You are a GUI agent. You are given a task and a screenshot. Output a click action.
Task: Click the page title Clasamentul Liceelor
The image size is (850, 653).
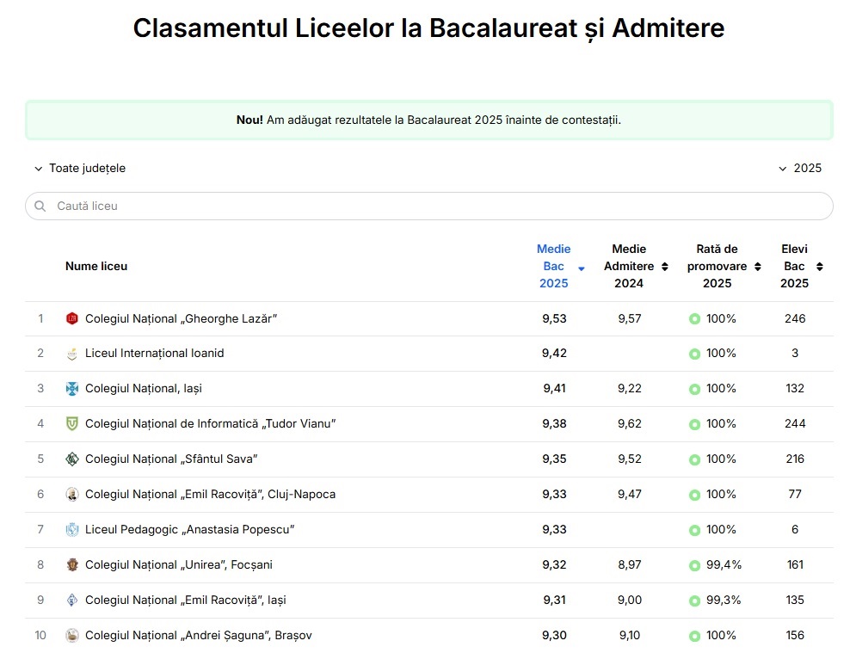point(428,28)
